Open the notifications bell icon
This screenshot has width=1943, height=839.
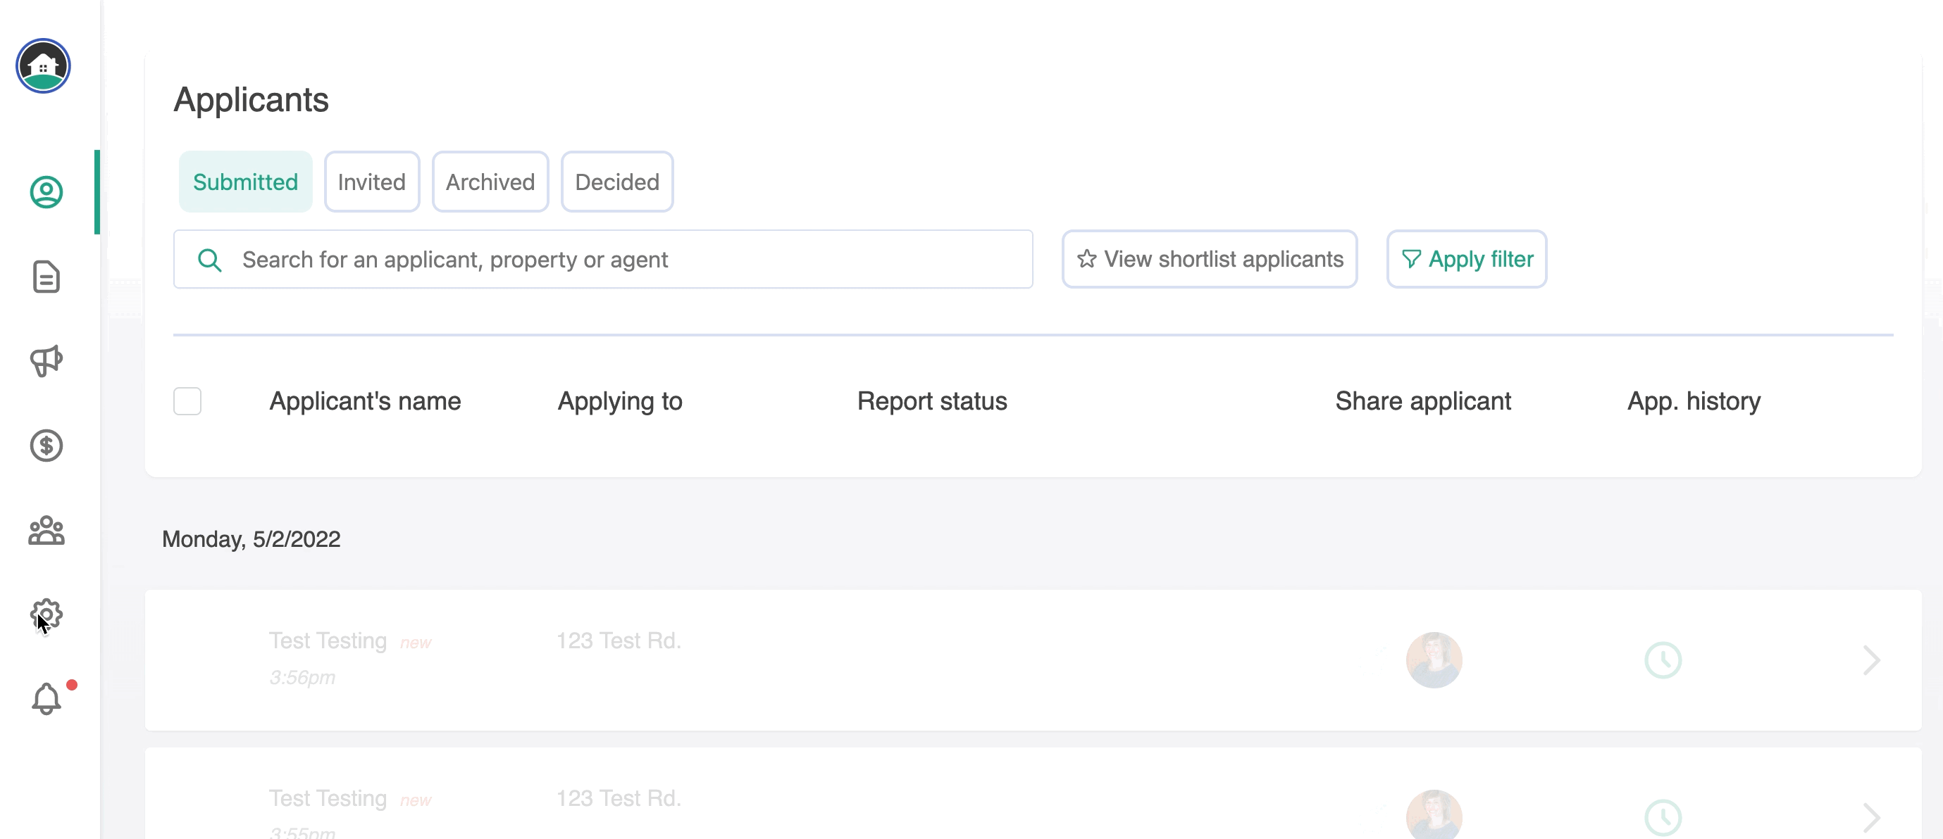46,699
